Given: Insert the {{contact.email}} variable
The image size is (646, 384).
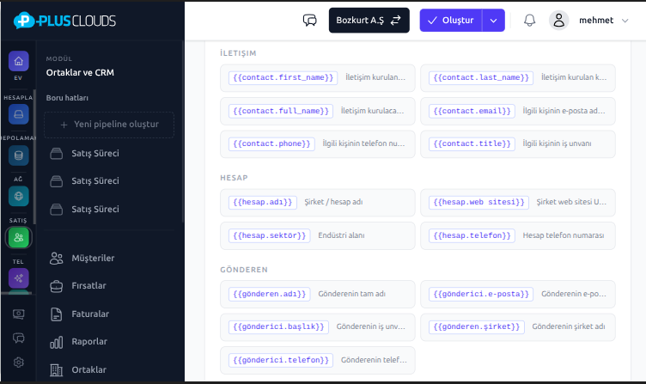Looking at the screenshot, I should click(472, 111).
